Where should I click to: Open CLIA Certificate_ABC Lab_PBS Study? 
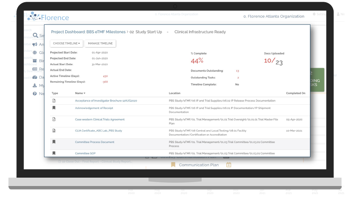coord(98,131)
